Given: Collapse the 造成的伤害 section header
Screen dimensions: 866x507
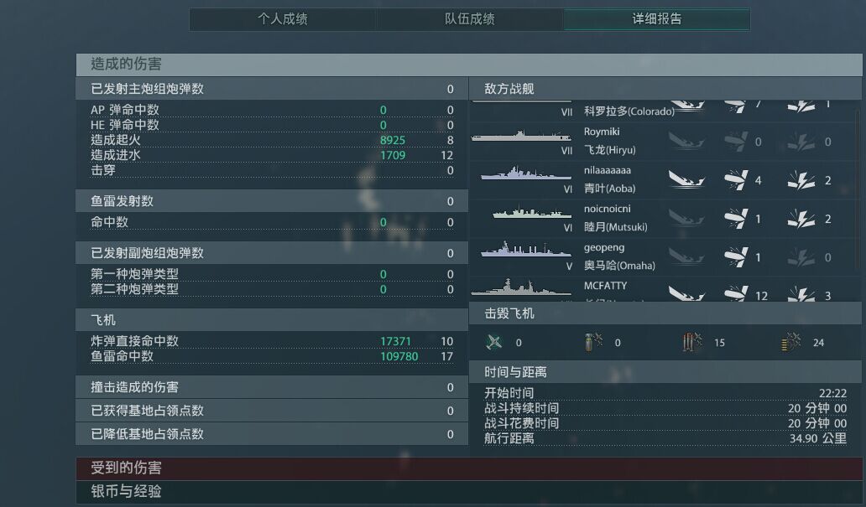Looking at the screenshot, I should tap(468, 64).
